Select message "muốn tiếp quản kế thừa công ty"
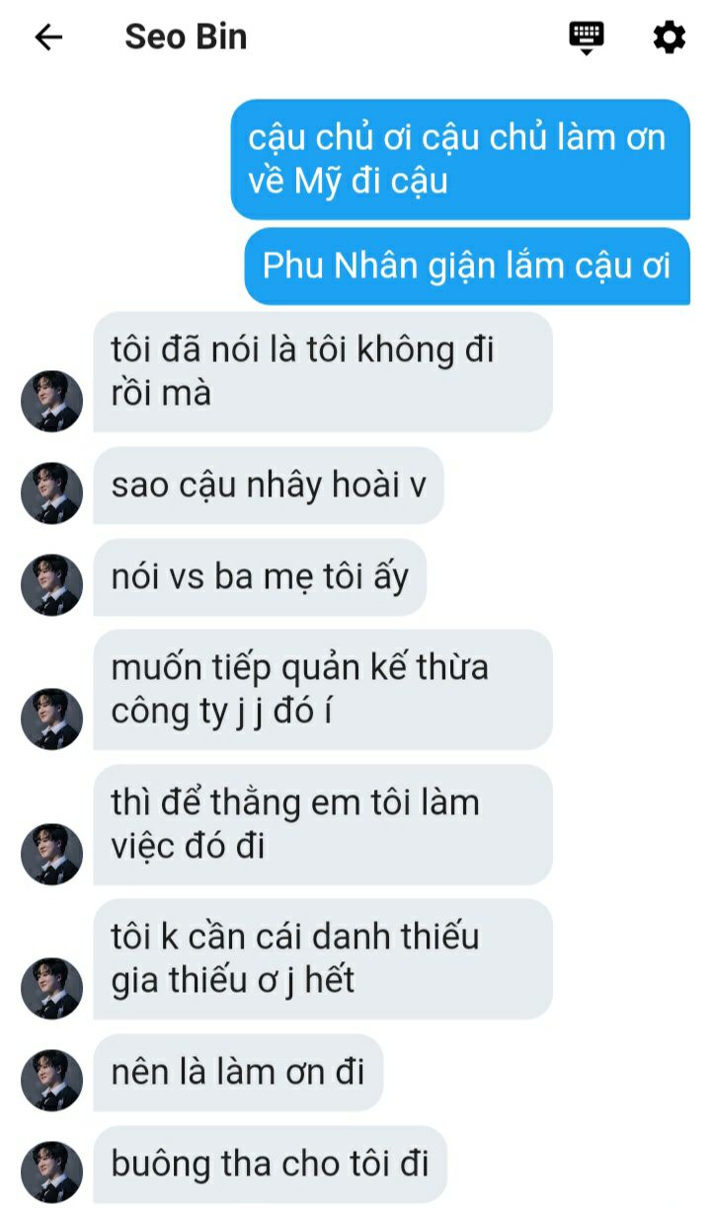711x1209 pixels. point(323,690)
